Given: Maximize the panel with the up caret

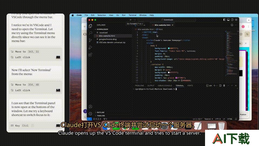Looking at the screenshot, I should coord(232,86).
